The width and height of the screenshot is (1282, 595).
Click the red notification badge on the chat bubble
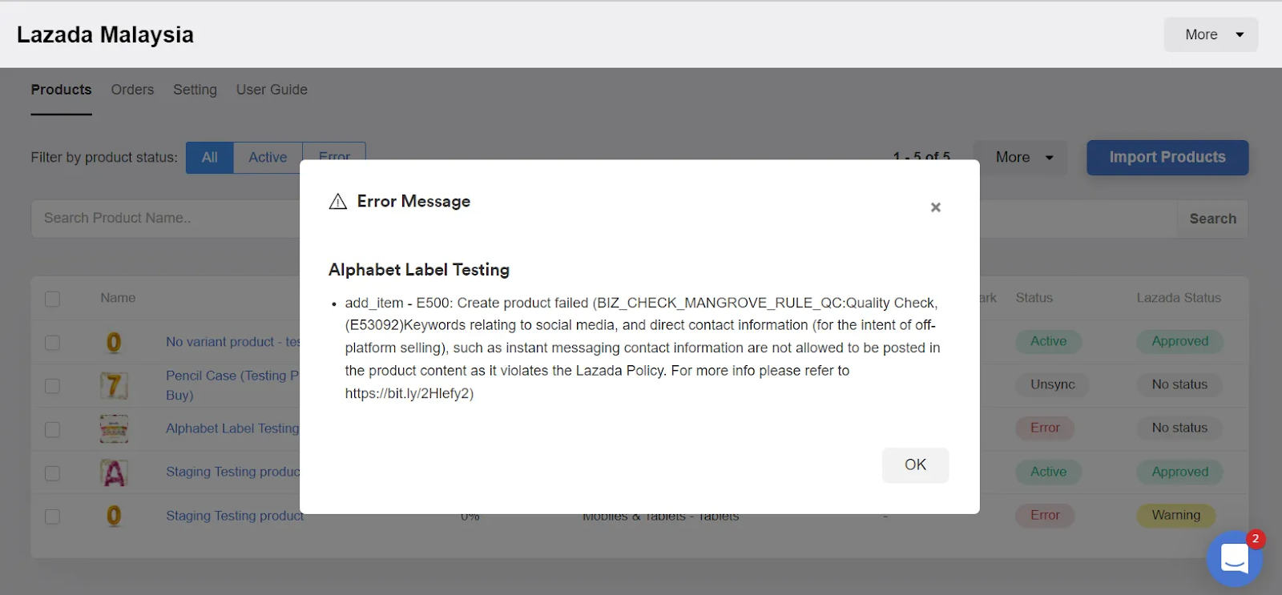coord(1255,540)
